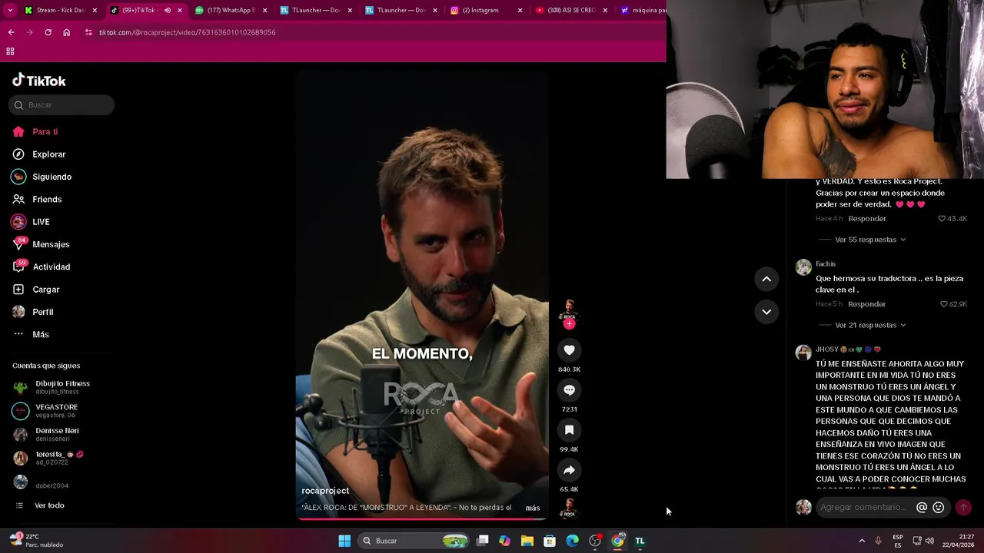The height and width of the screenshot is (553, 984).
Task: Show hidden system tray icons
Action: coord(861,541)
